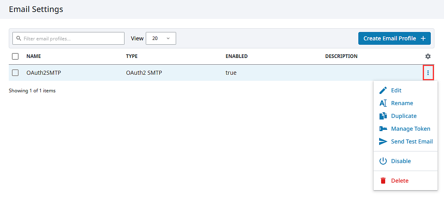Focus the Filter email profiles search field
Screen dimensions: 444x197
tap(68, 38)
